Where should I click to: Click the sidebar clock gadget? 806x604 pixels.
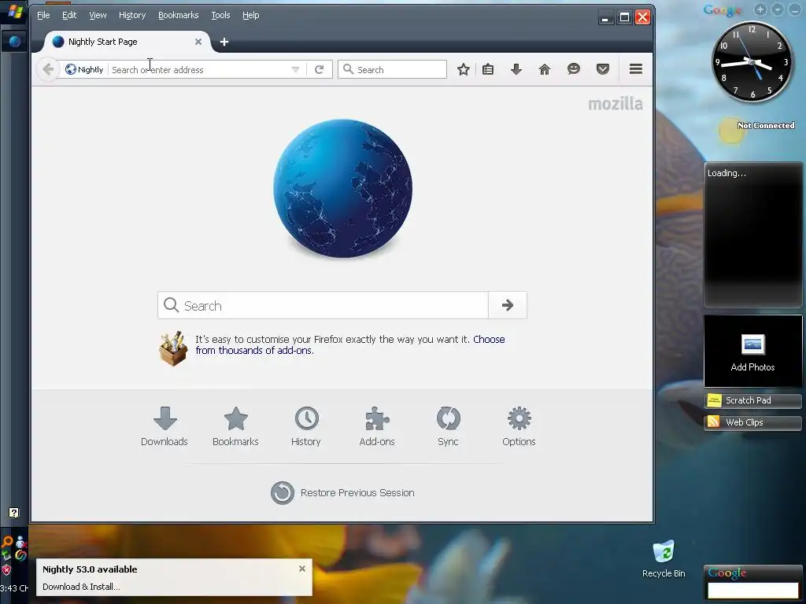(752, 62)
